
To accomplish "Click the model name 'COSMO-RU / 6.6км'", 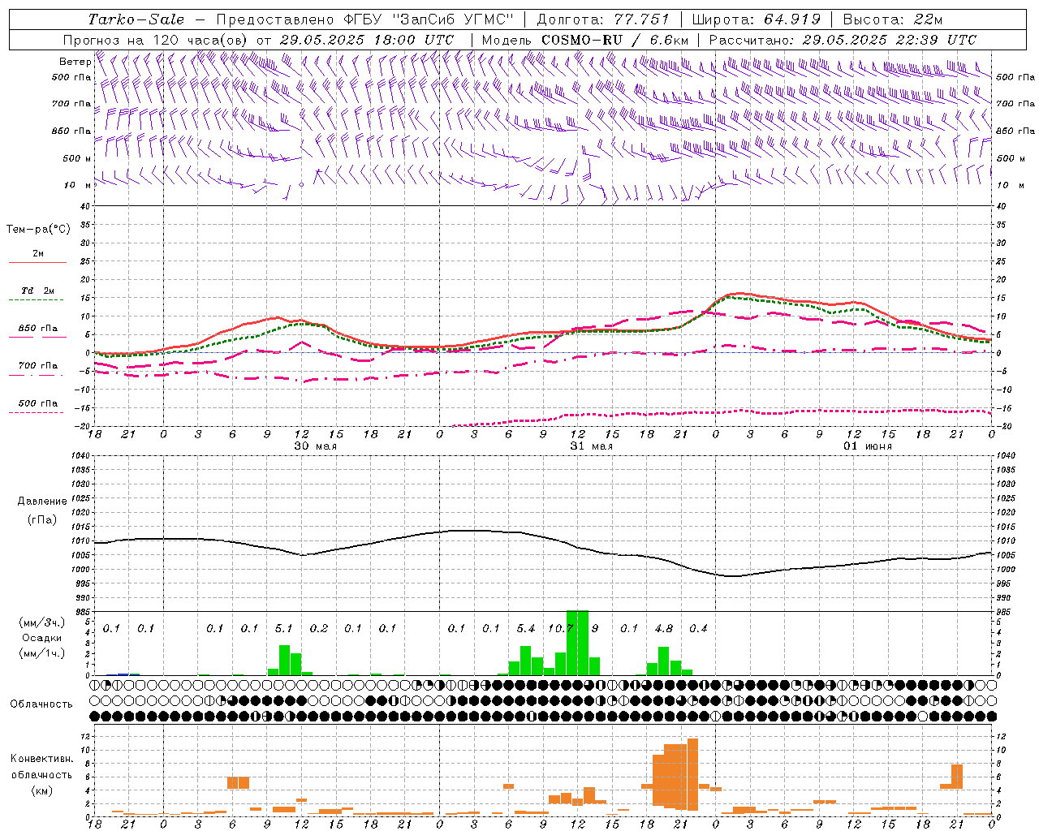I will click(x=615, y=40).
